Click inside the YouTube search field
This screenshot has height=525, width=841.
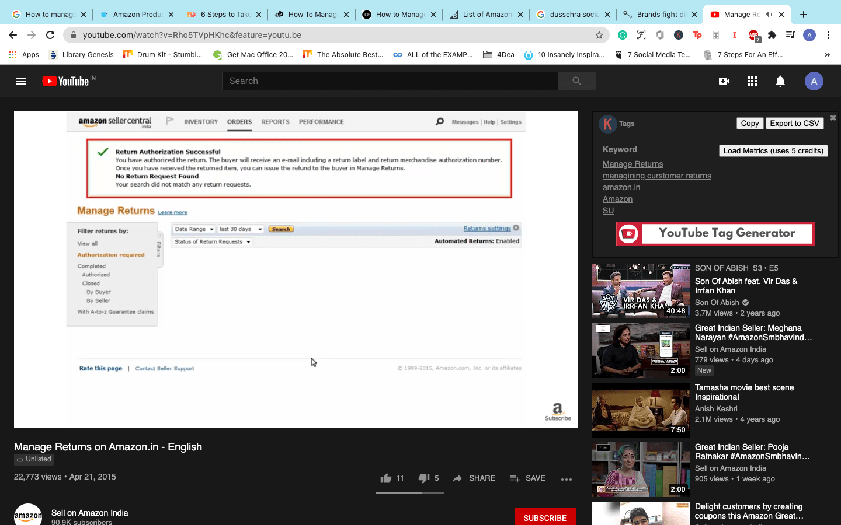pos(390,81)
